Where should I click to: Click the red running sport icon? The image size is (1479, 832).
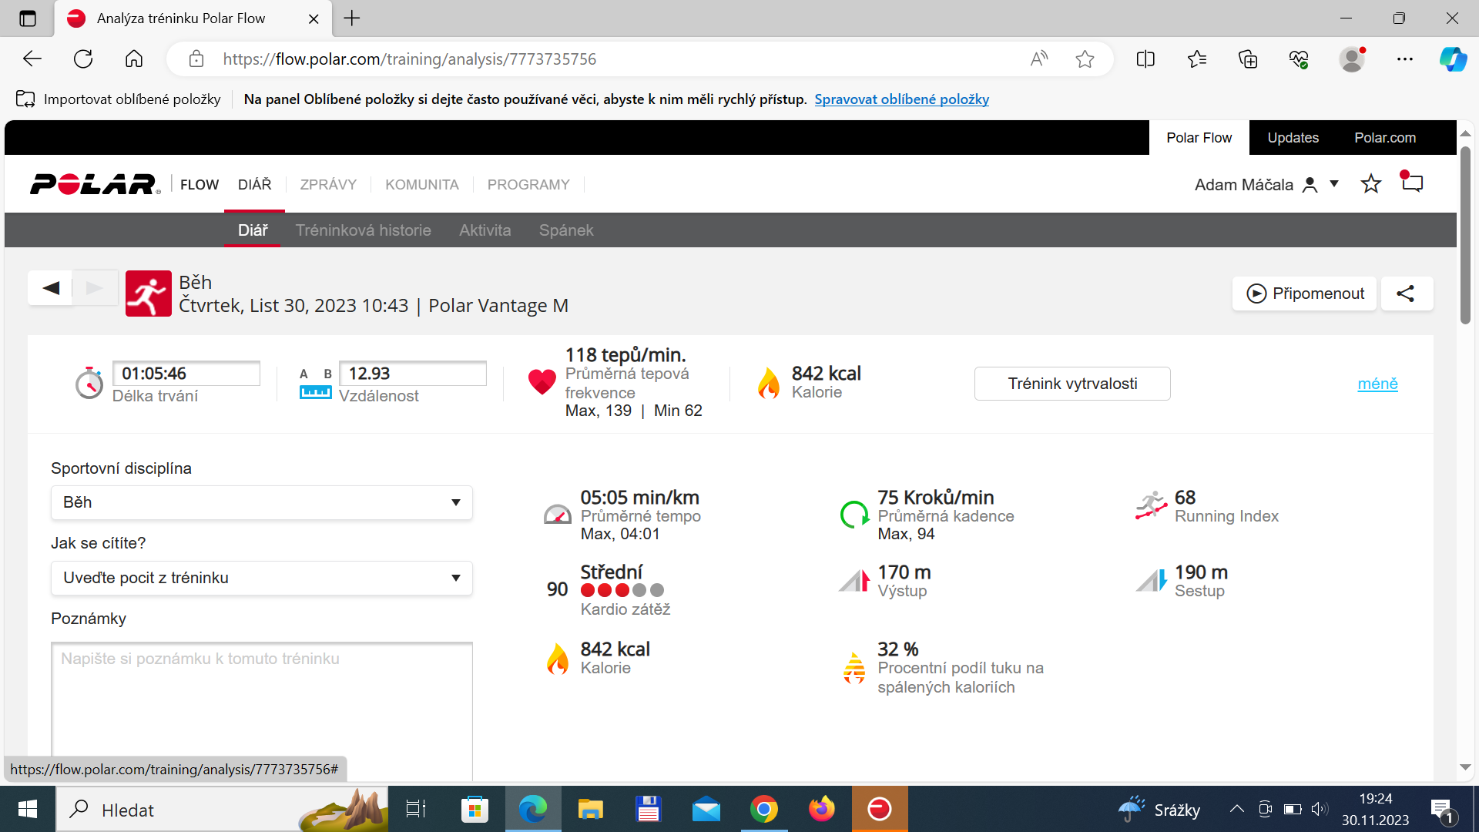tap(149, 294)
